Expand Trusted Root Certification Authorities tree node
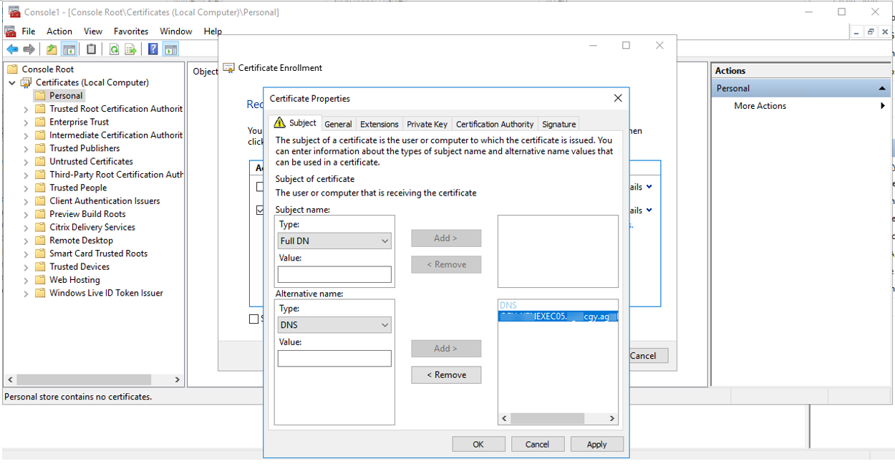 [26, 109]
